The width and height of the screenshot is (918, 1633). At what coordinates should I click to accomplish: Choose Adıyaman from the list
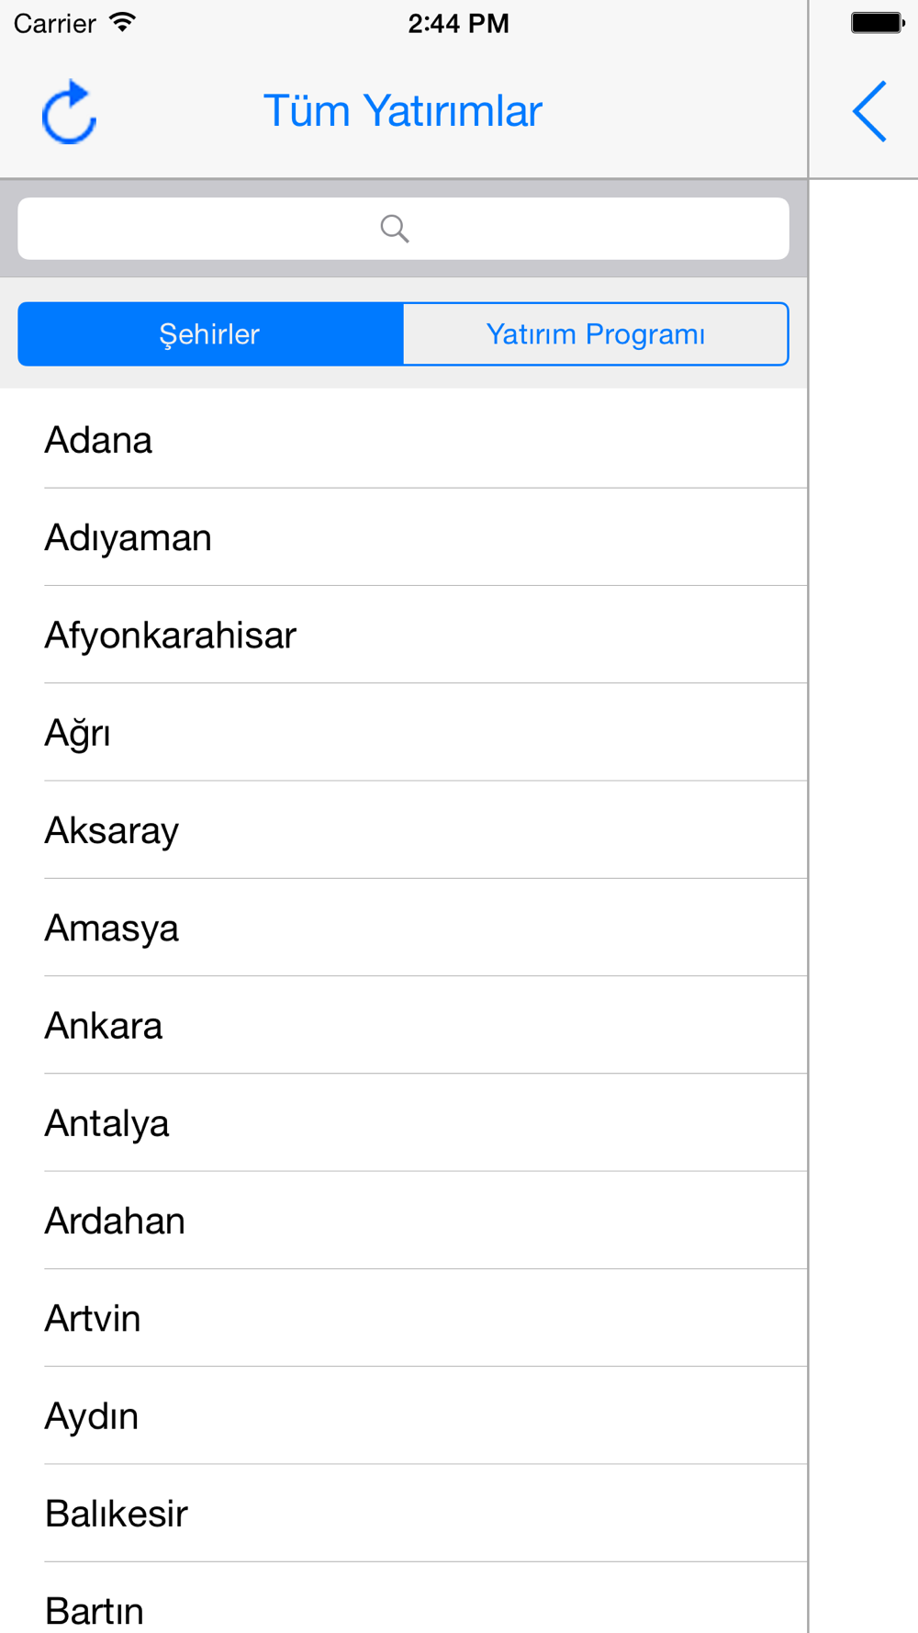coord(404,537)
